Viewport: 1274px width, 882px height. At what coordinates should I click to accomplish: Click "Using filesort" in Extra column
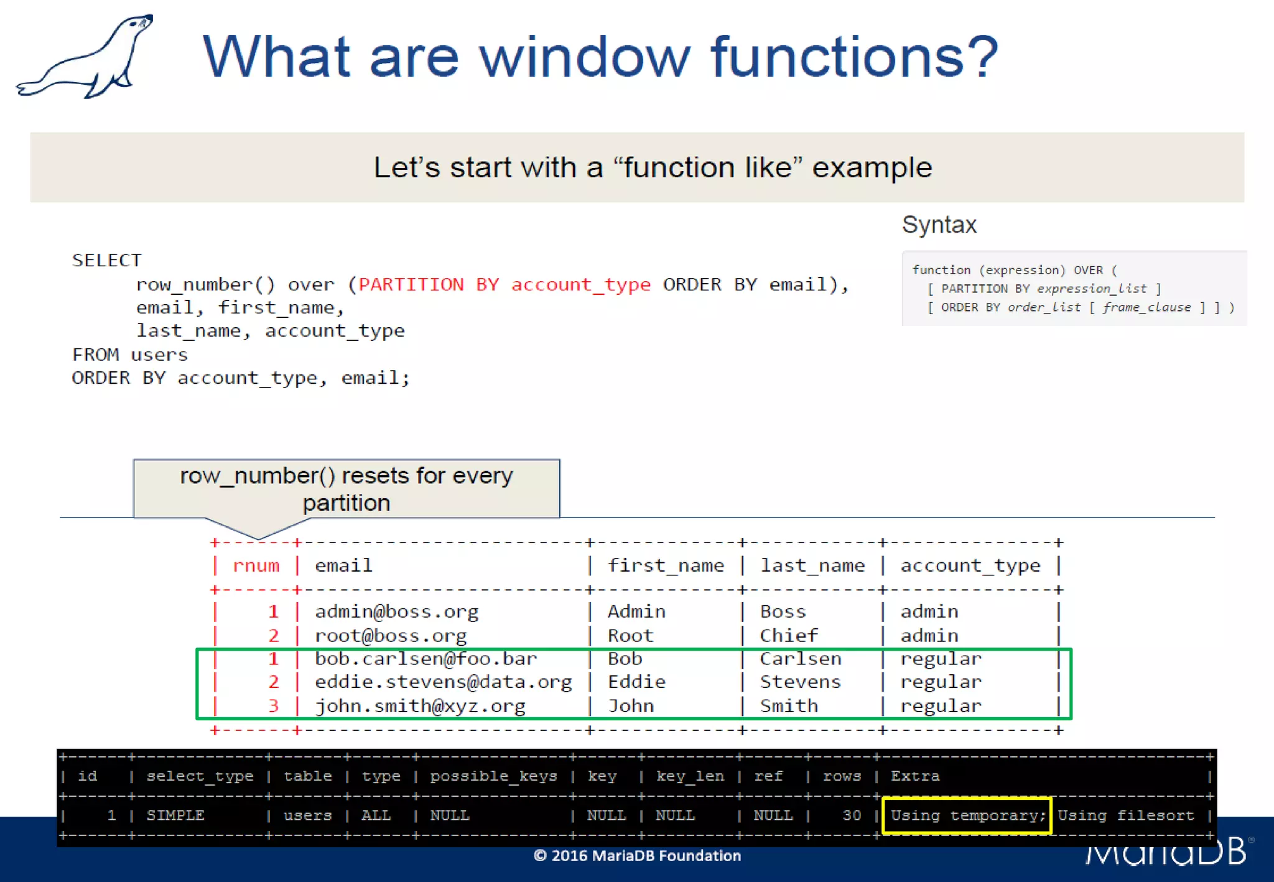pyautogui.click(x=1126, y=815)
